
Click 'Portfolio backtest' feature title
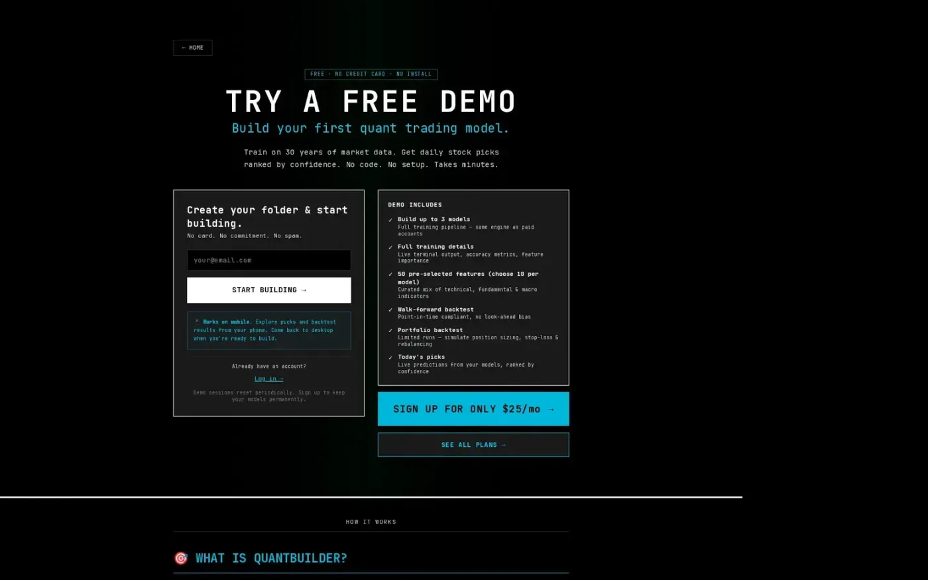point(430,330)
